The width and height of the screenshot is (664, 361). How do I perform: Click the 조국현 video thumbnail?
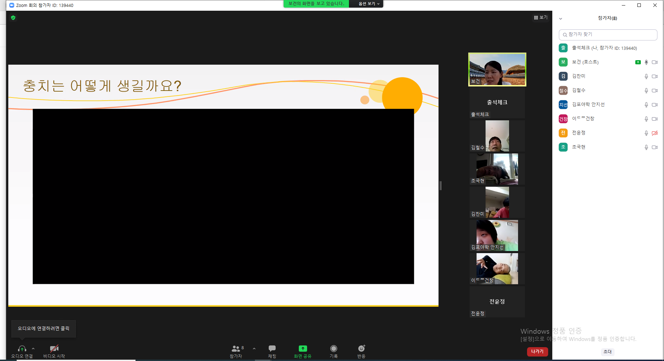click(497, 169)
